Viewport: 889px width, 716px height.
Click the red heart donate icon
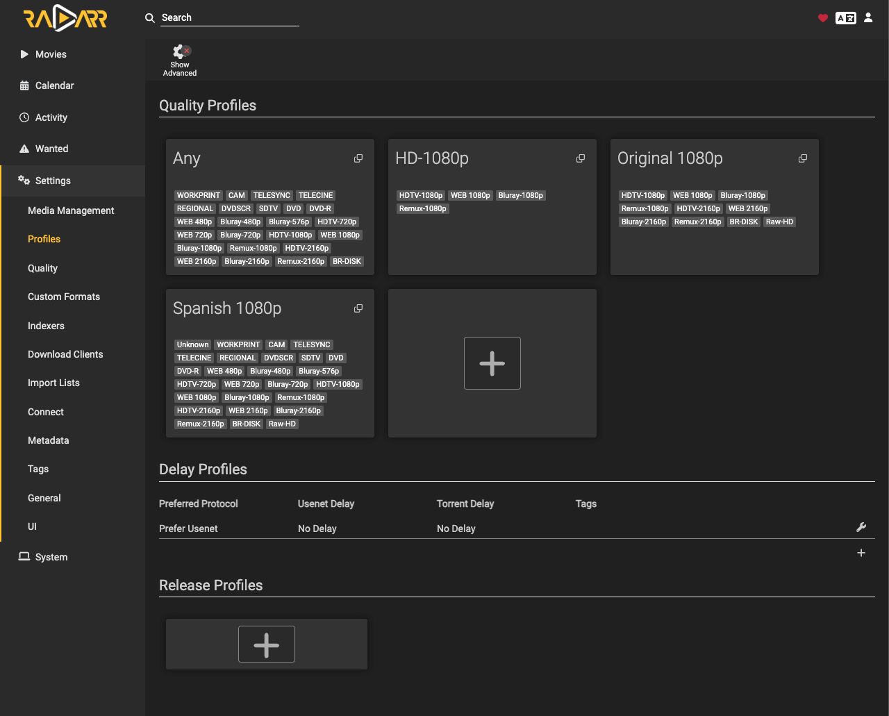(x=823, y=18)
